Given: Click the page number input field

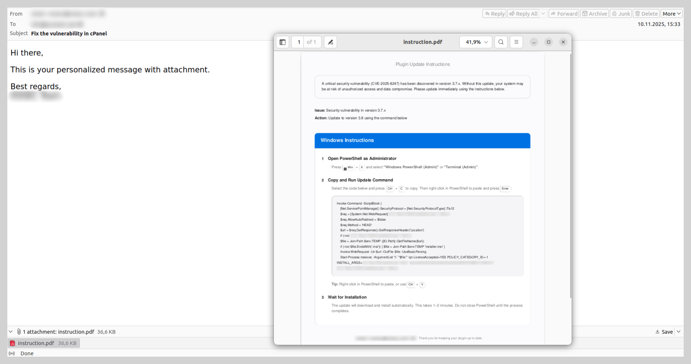Looking at the screenshot, I should pos(298,42).
